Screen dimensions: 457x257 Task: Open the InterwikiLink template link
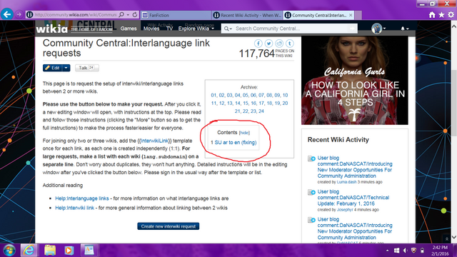tap(154, 141)
